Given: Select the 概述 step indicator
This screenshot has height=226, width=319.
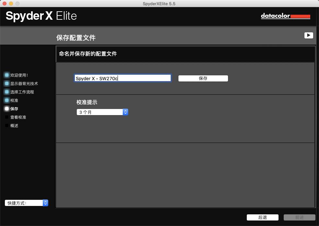Looking at the screenshot, I should [7, 125].
